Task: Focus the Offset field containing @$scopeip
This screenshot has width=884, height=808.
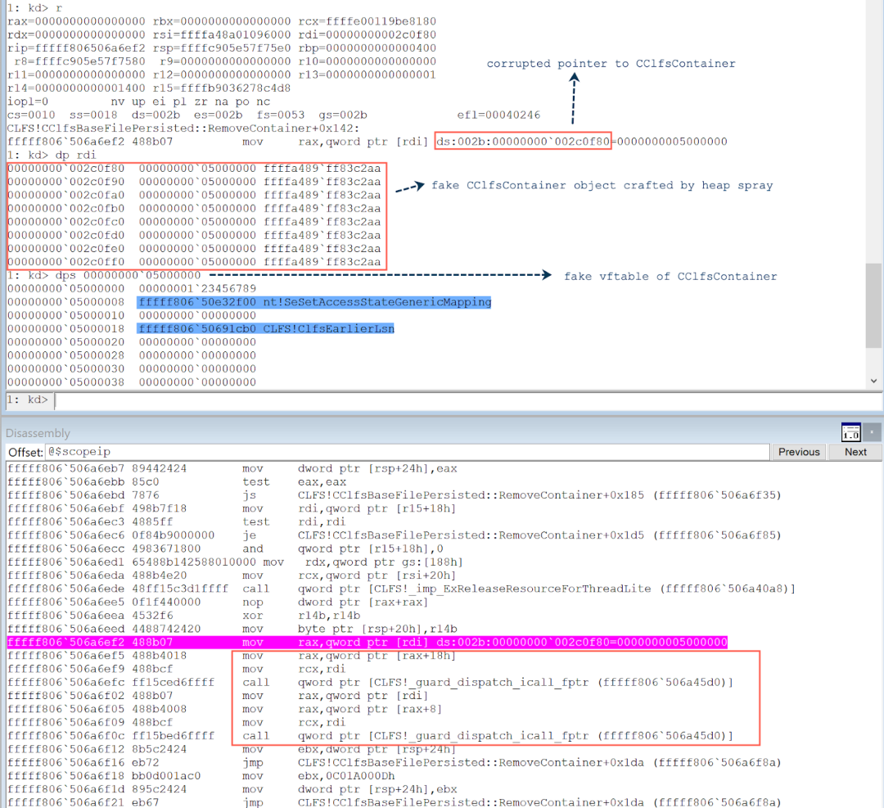Action: tap(408, 452)
